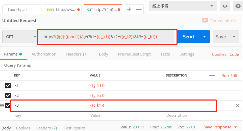Uncheck the k1 parameter checkbox

point(8,85)
